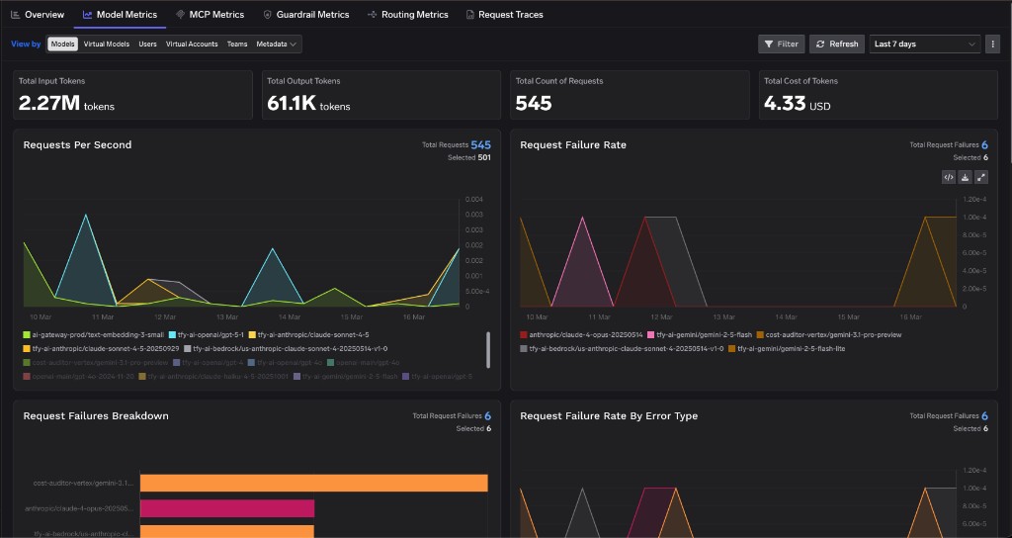
Task: Enable tfy-ai-openai/gpt-4o legend entry
Action: coord(285,362)
